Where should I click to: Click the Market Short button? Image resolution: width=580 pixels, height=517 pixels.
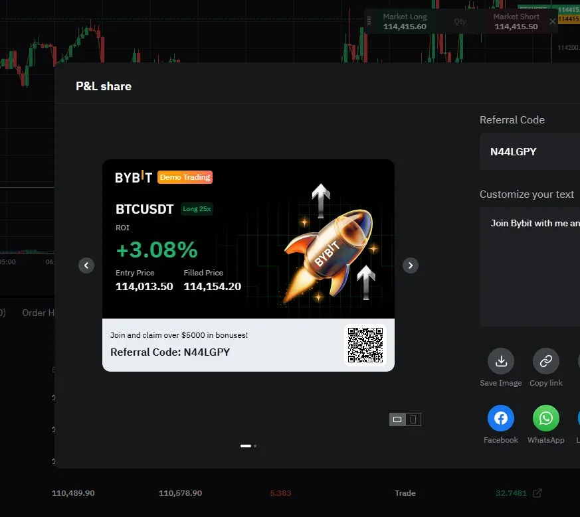pyautogui.click(x=516, y=21)
